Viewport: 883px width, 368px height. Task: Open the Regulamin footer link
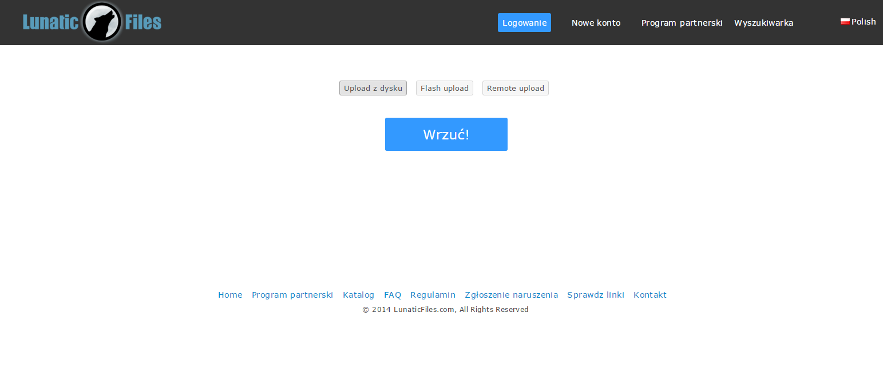(433, 295)
